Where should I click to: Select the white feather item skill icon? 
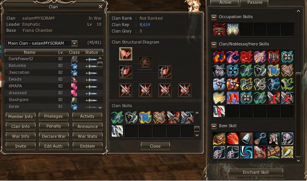[x=287, y=152]
